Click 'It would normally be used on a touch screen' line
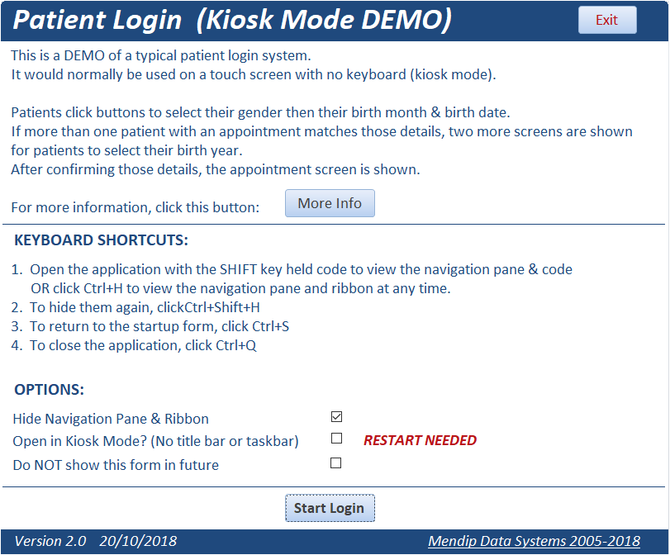 coord(254,74)
